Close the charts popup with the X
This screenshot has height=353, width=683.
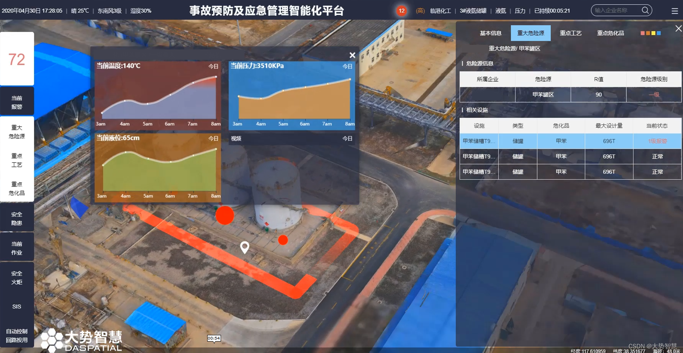tap(352, 55)
